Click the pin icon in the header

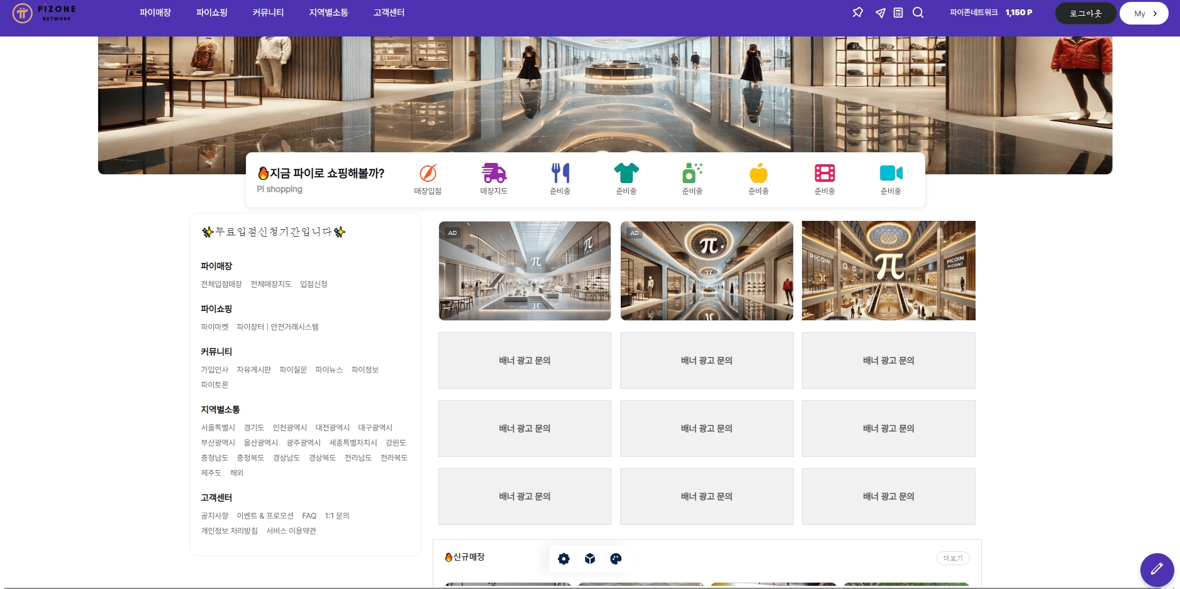click(857, 13)
